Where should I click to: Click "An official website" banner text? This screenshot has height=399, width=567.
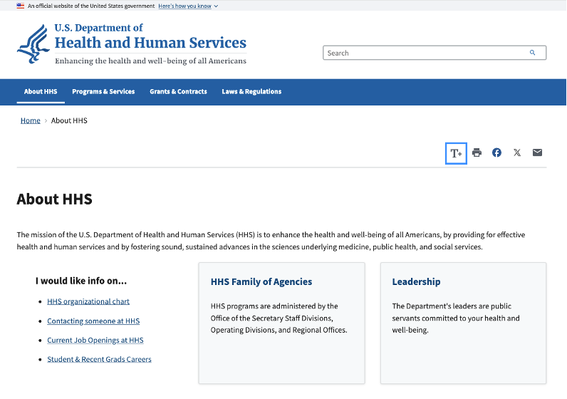tap(91, 6)
